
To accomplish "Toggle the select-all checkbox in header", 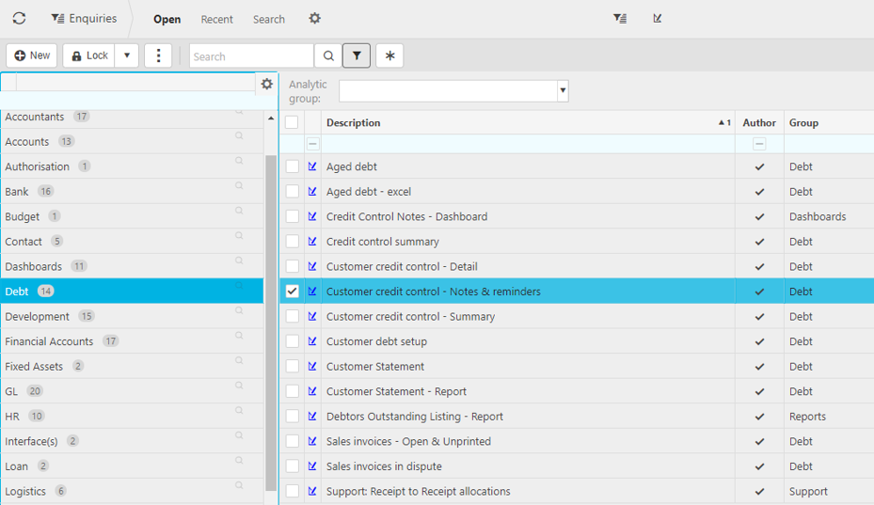I will [292, 122].
